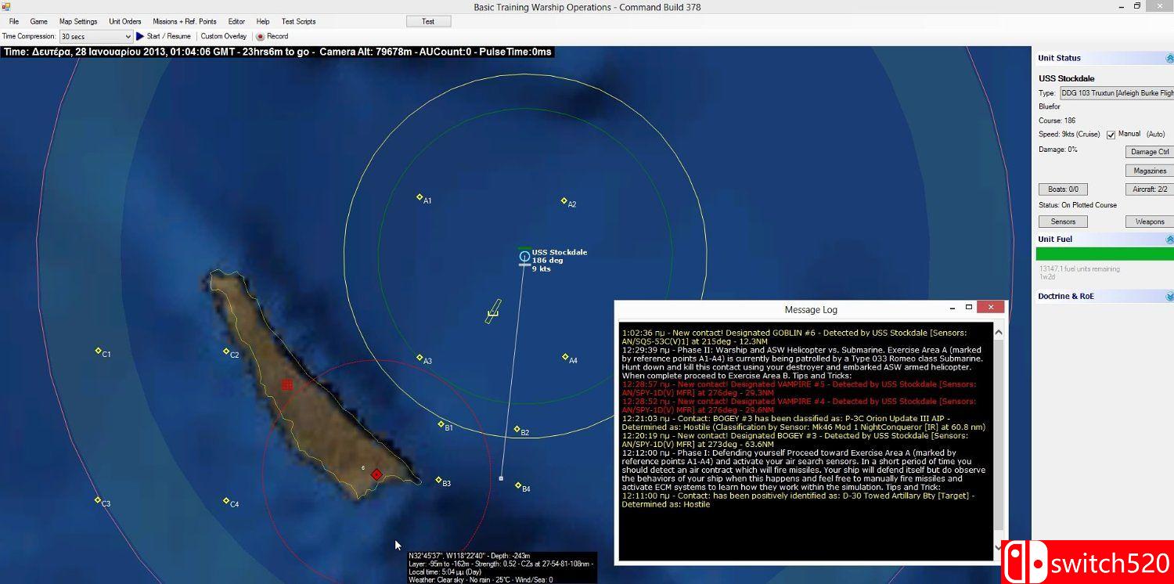
Task: Open the Weapons window
Action: [1150, 222]
